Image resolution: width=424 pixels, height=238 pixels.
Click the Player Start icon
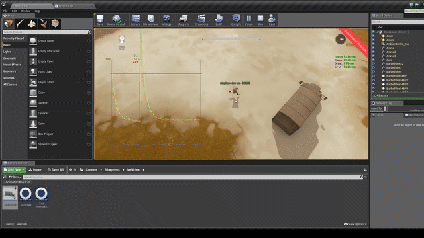pos(33,82)
